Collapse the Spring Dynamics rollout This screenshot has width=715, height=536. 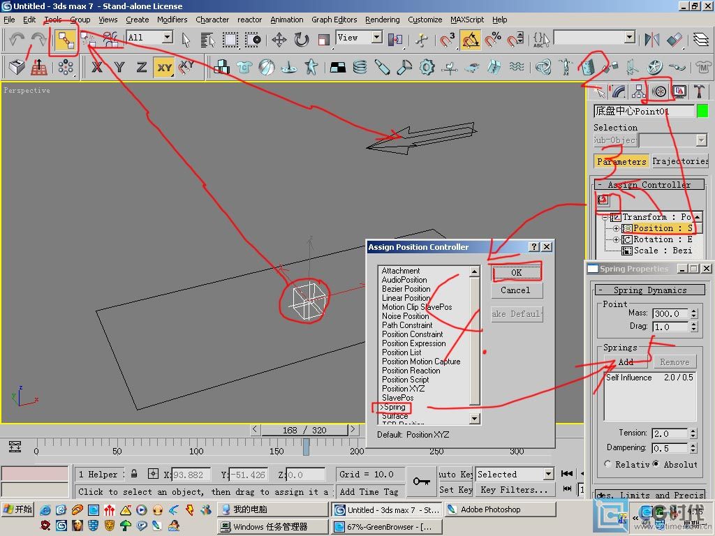tap(650, 290)
